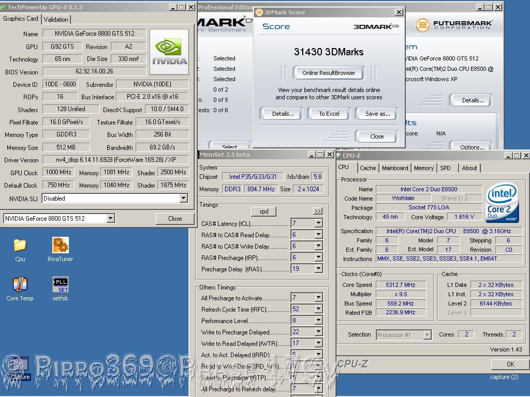Click the Core Speed value in CPU-Z
This screenshot has width=530, height=397.
(401, 285)
